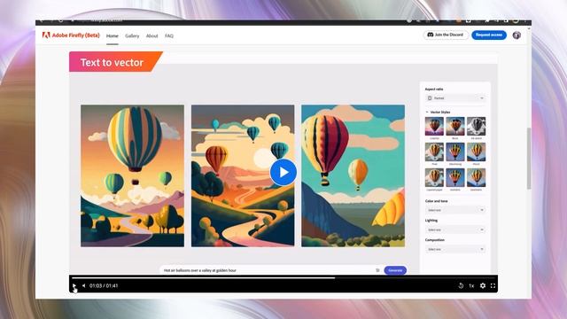Select the third generated image with teal sky

(x=353, y=175)
